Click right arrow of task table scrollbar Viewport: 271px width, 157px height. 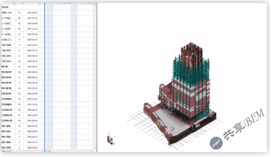point(43,151)
